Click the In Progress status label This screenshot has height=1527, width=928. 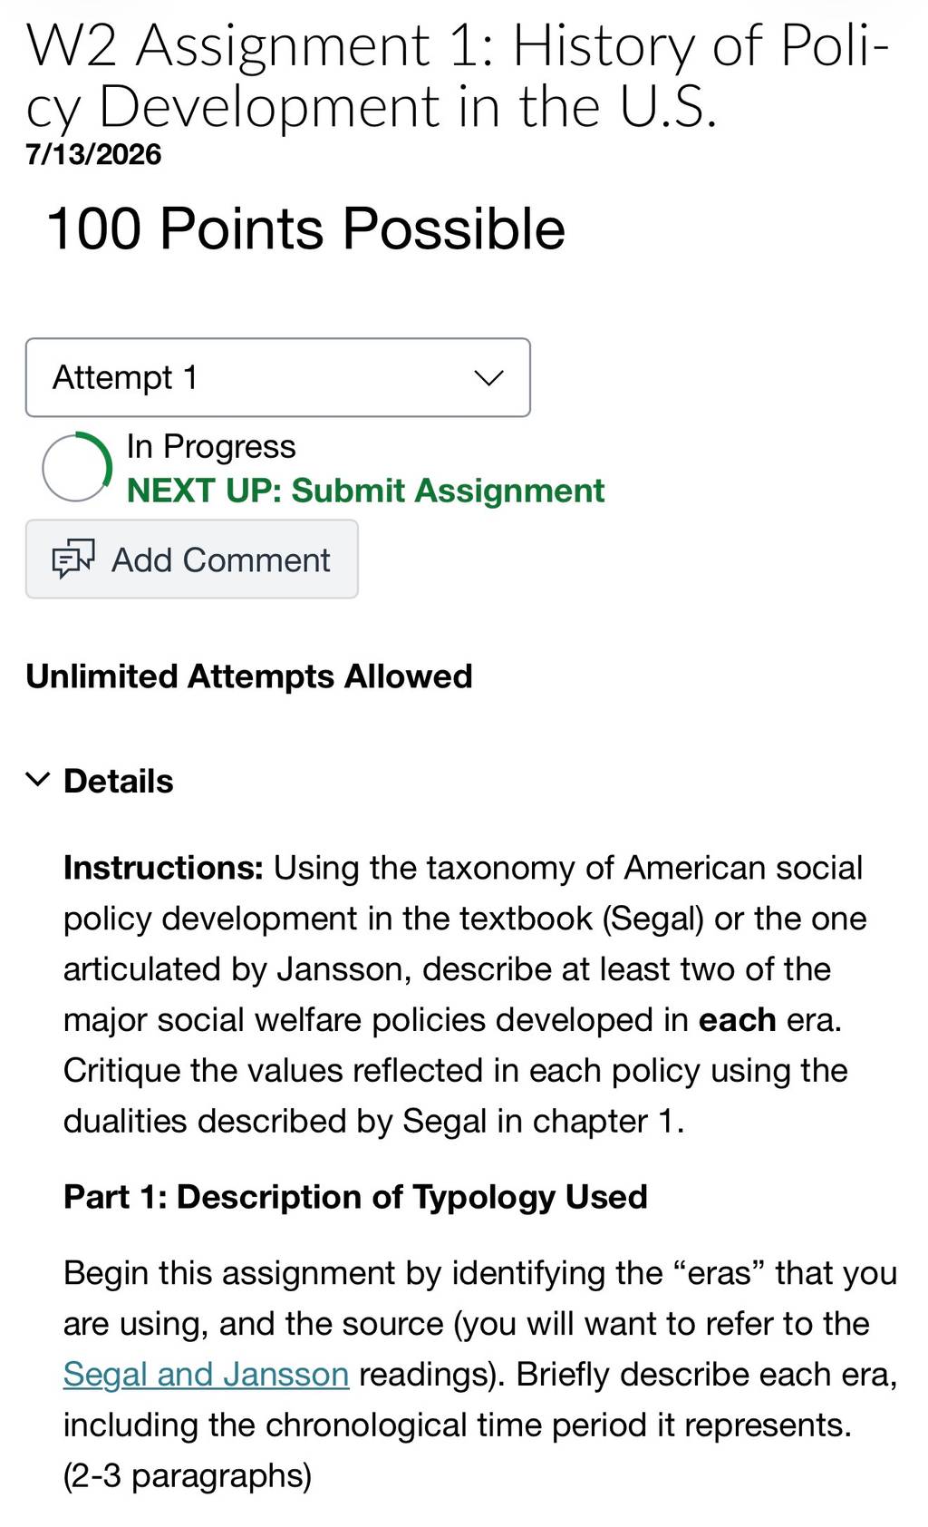coord(211,447)
